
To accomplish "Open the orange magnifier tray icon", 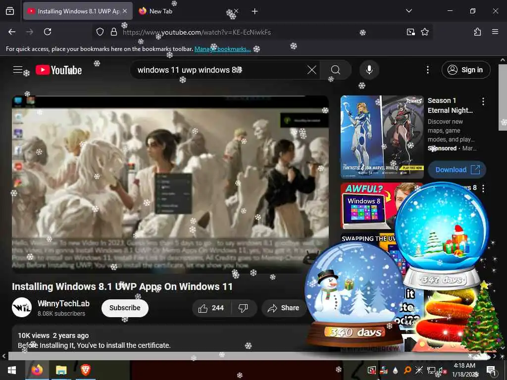I will click(x=407, y=370).
